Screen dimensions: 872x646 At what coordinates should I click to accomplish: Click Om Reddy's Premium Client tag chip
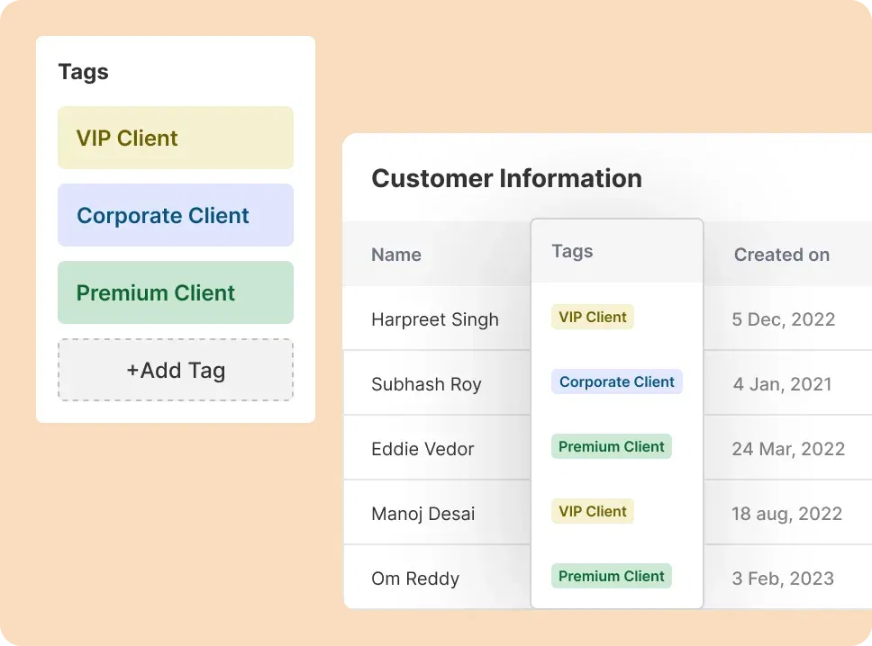[611, 576]
